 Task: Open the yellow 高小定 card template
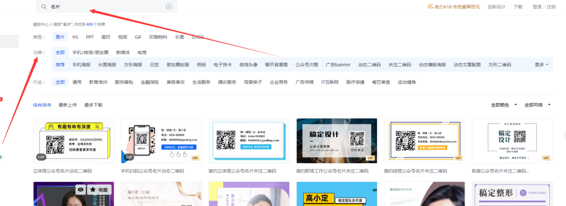point(337,194)
